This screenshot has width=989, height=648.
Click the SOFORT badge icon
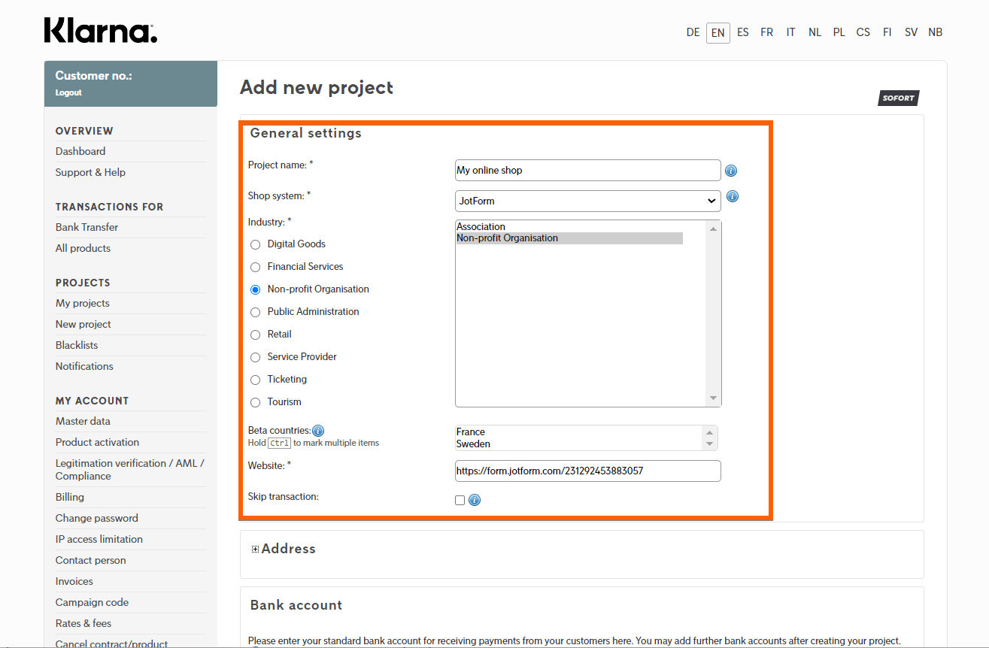(x=898, y=98)
